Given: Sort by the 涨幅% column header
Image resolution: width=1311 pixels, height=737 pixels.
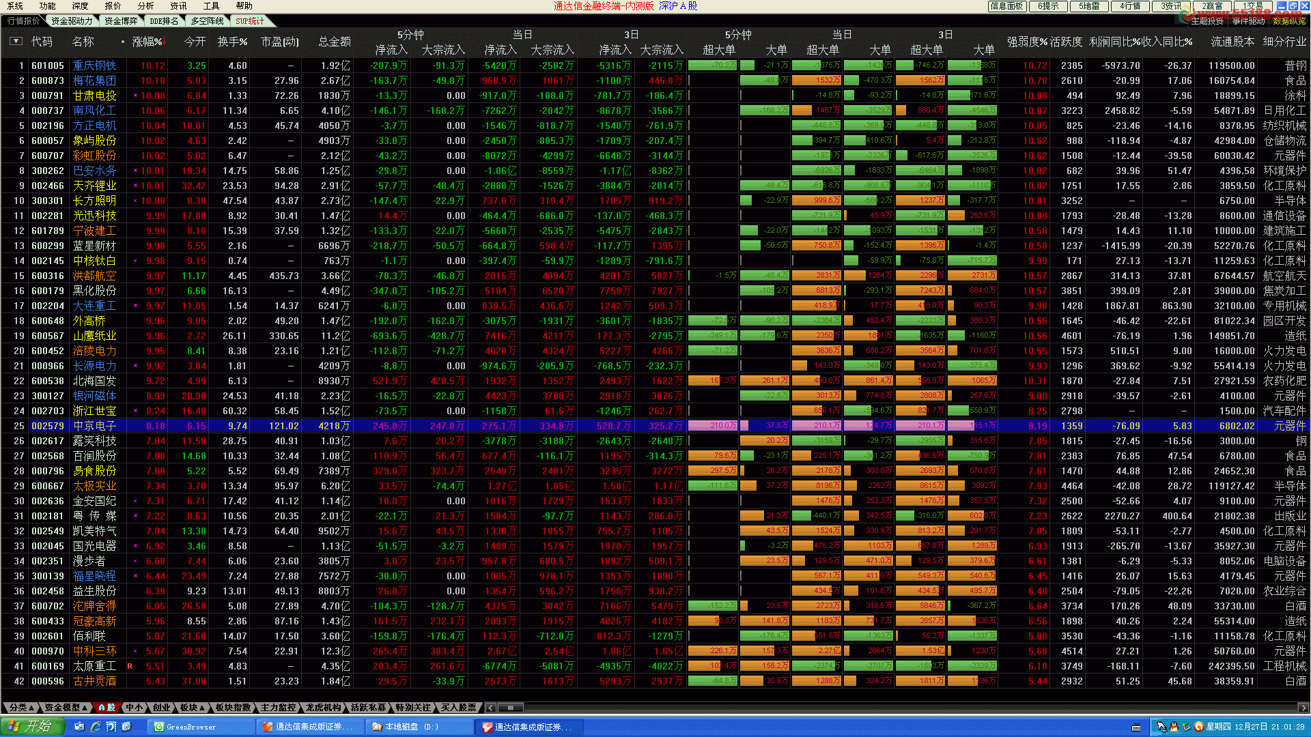Looking at the screenshot, I should (147, 42).
